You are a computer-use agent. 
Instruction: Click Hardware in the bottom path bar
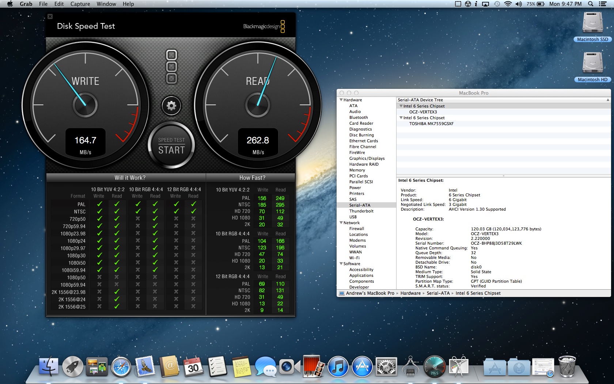(410, 293)
